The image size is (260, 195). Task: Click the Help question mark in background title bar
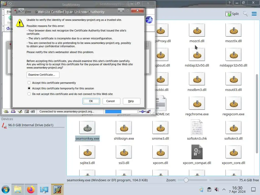tap(230, 3)
